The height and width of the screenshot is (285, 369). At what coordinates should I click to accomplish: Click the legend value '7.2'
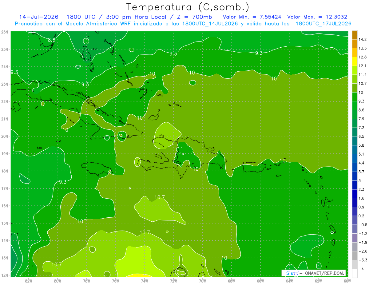coord(361,128)
